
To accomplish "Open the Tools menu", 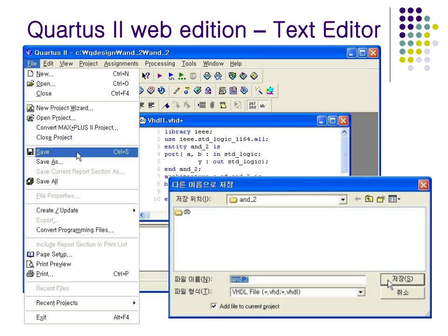I will pos(189,63).
